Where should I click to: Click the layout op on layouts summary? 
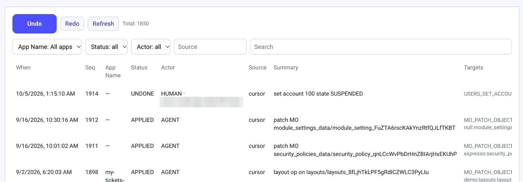point(351,172)
